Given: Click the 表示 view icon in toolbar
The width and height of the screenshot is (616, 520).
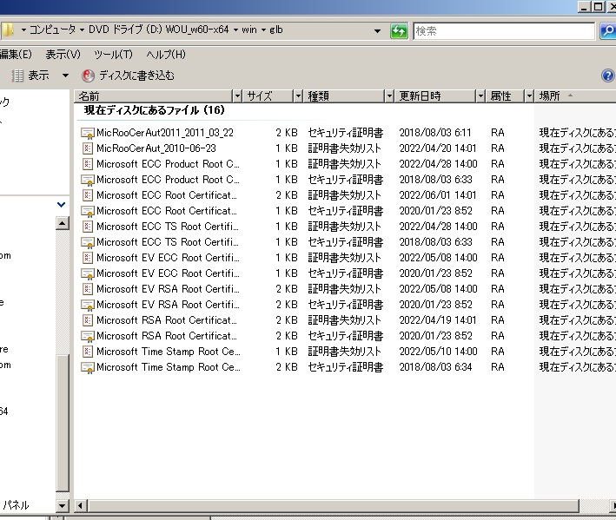Looking at the screenshot, I should [x=17, y=76].
